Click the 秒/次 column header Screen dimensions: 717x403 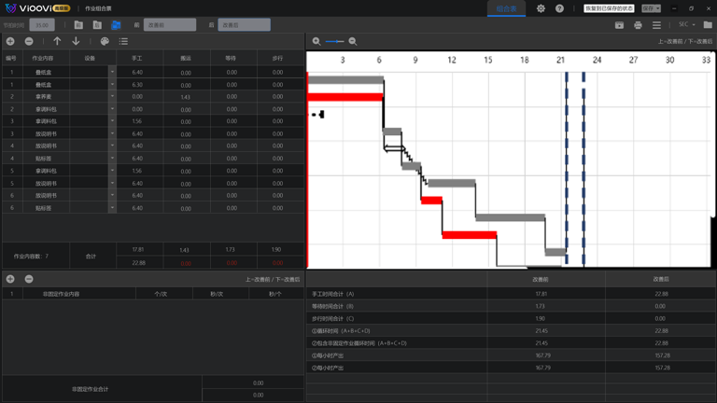coord(217,294)
